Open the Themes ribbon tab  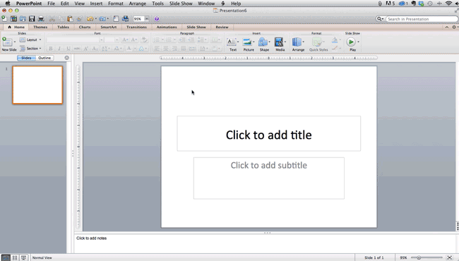(40, 27)
